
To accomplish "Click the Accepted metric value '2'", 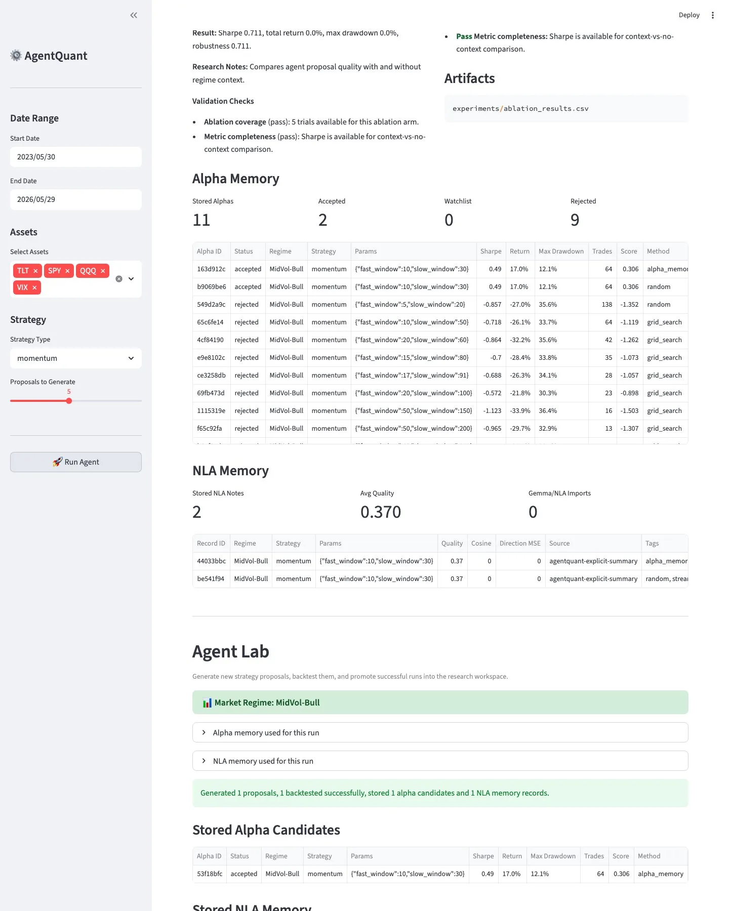I will click(x=323, y=220).
